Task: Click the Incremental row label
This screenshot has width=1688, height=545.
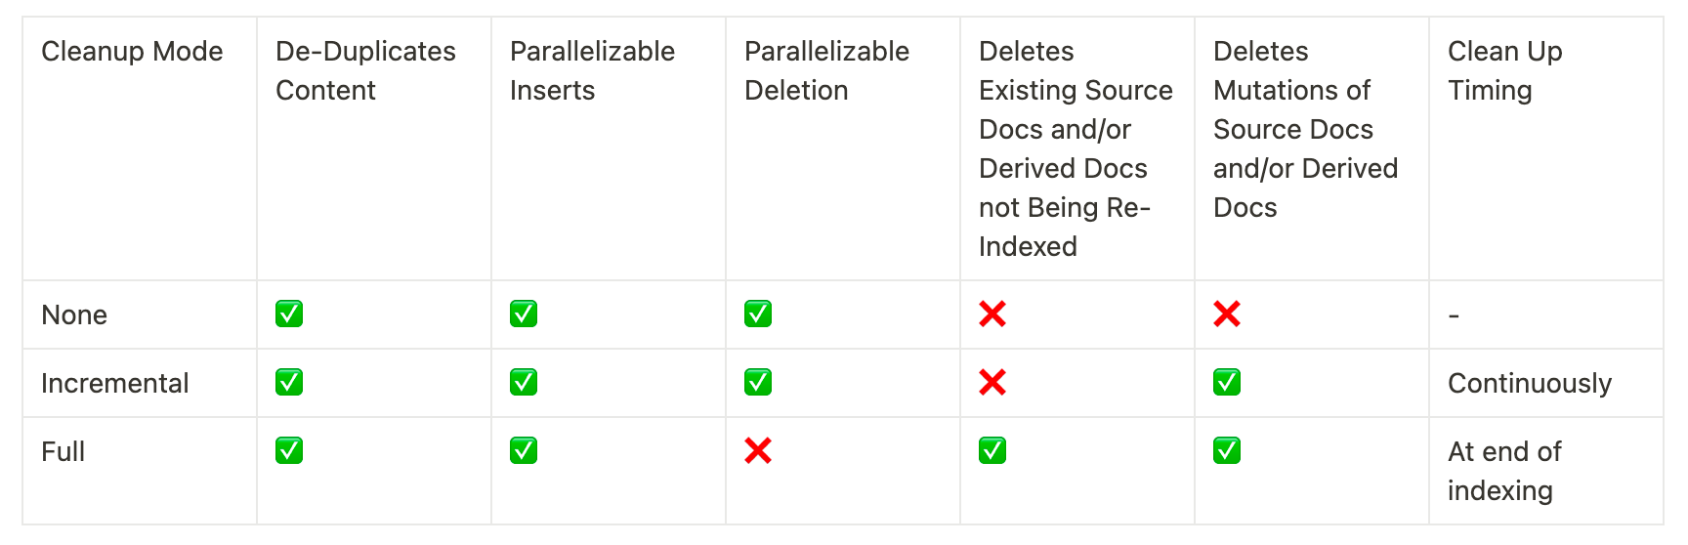Action: click(x=115, y=383)
